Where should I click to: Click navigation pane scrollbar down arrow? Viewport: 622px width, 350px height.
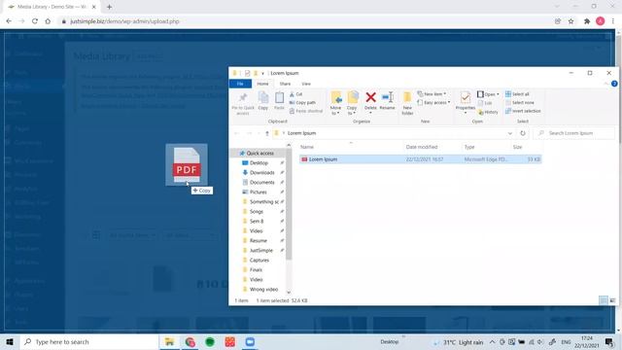pos(289,293)
